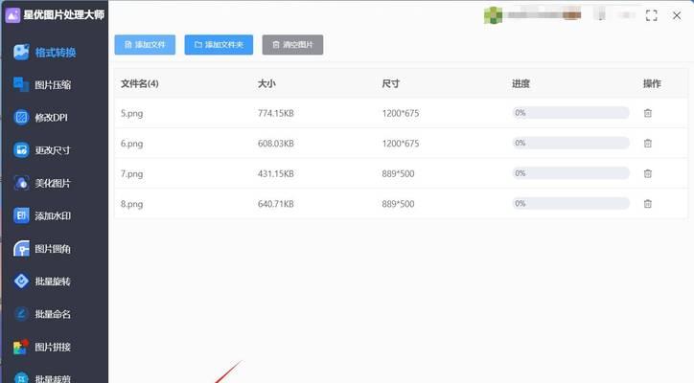The height and width of the screenshot is (383, 694).
Task: Select 添加水印 watermark tool
Action: [x=53, y=215]
